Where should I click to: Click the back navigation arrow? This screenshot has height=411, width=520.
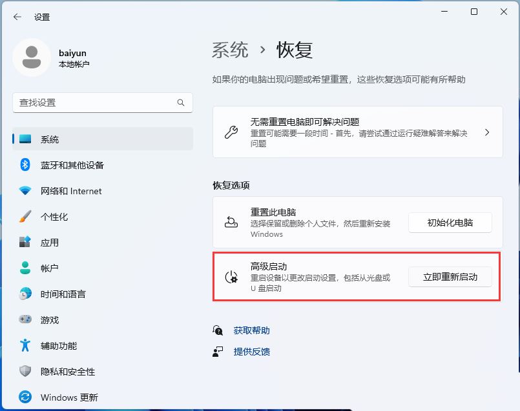coord(17,17)
